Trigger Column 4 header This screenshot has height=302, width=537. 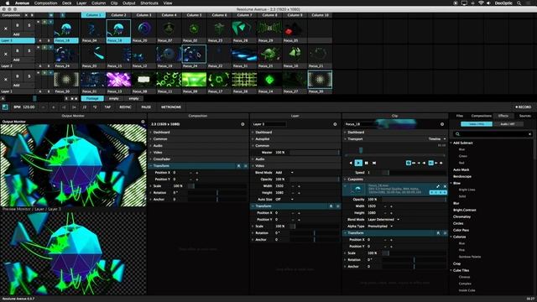tap(169, 15)
